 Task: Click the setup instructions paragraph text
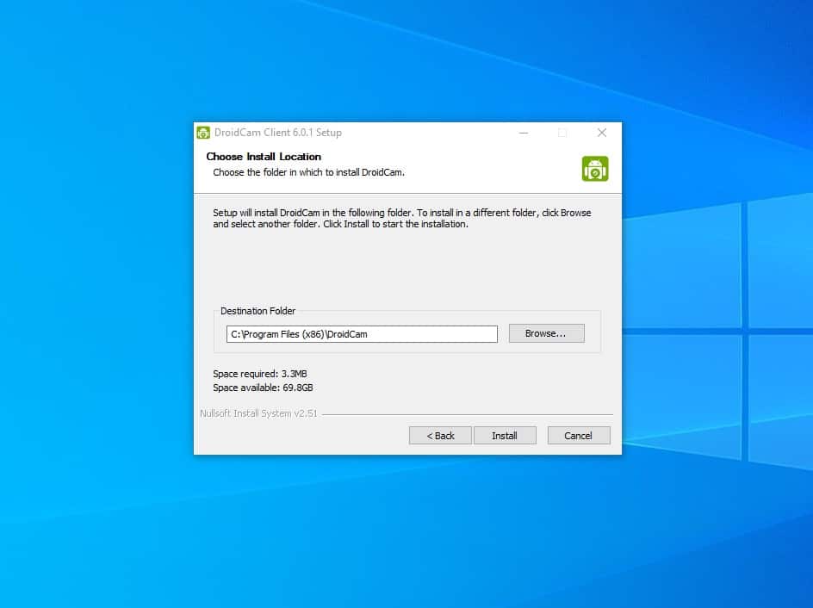point(401,218)
